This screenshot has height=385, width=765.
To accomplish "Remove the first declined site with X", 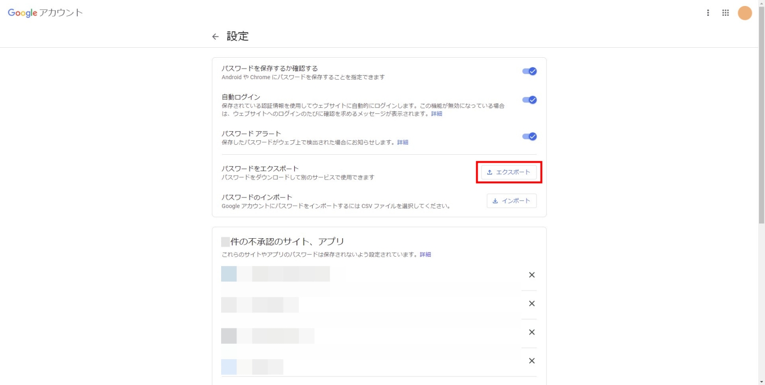I will click(531, 275).
